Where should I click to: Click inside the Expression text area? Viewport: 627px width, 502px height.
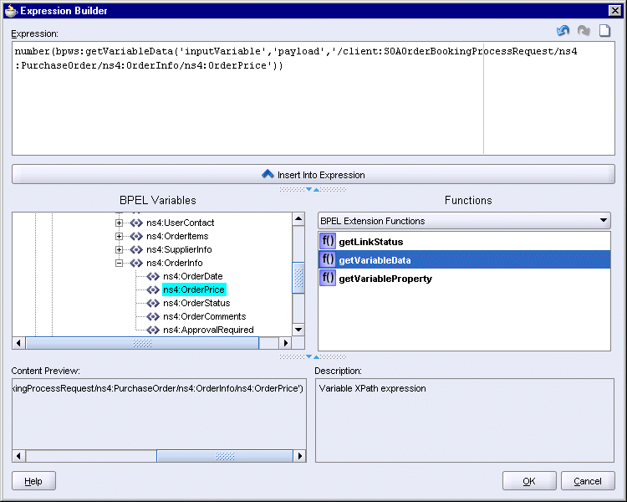click(313, 99)
